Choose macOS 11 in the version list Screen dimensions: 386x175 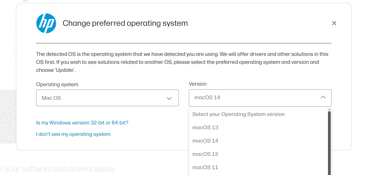pos(258,167)
